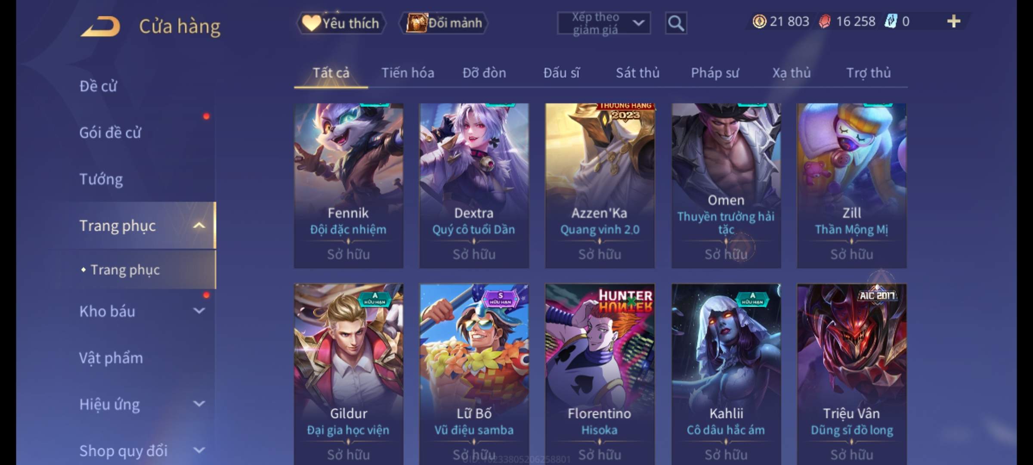Collapse the Trang phục sidebar section
This screenshot has width=1033, height=465.
tap(199, 226)
